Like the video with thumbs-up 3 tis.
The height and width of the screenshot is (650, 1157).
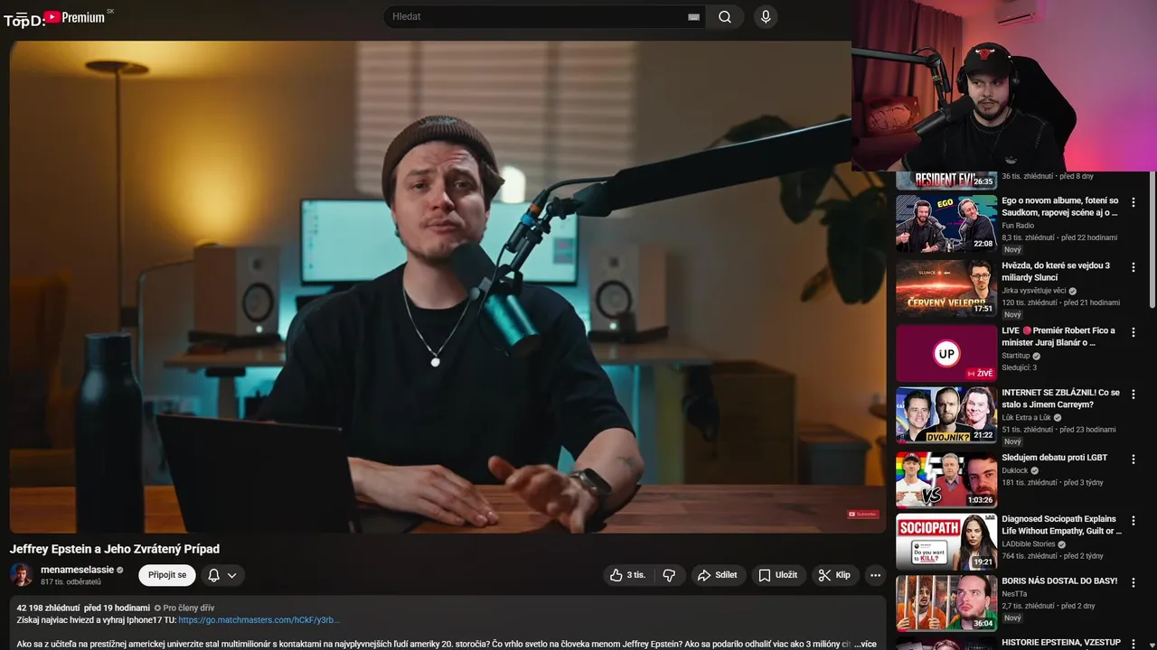tap(627, 575)
